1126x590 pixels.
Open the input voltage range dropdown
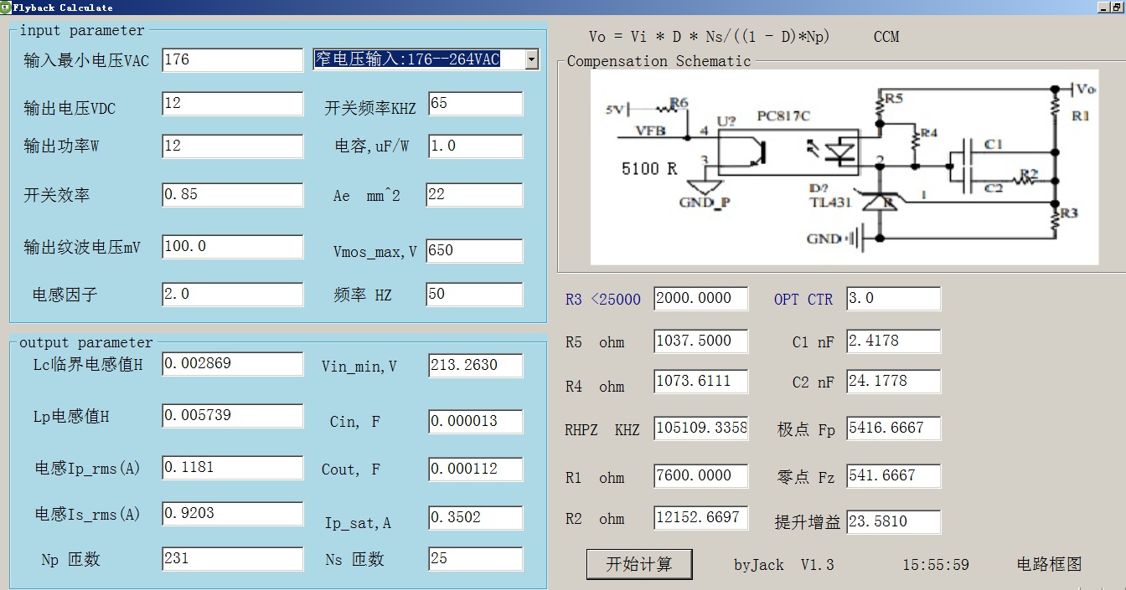click(530, 59)
